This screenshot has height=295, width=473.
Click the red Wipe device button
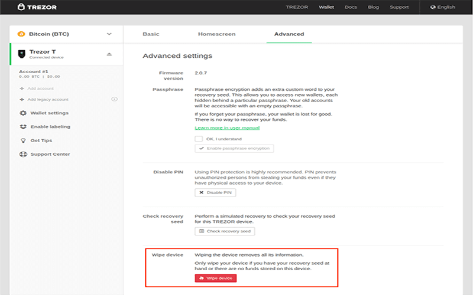216,278
